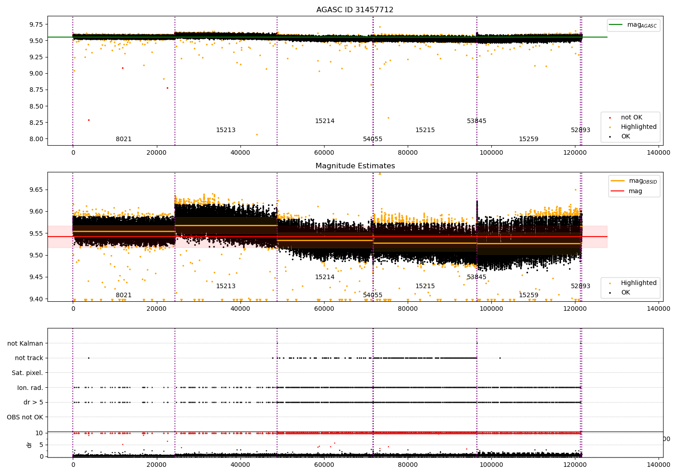Image resolution: width=678 pixels, height=475 pixels.
Task: Click y-axis tick 10 in dr plot
Action: (39, 433)
